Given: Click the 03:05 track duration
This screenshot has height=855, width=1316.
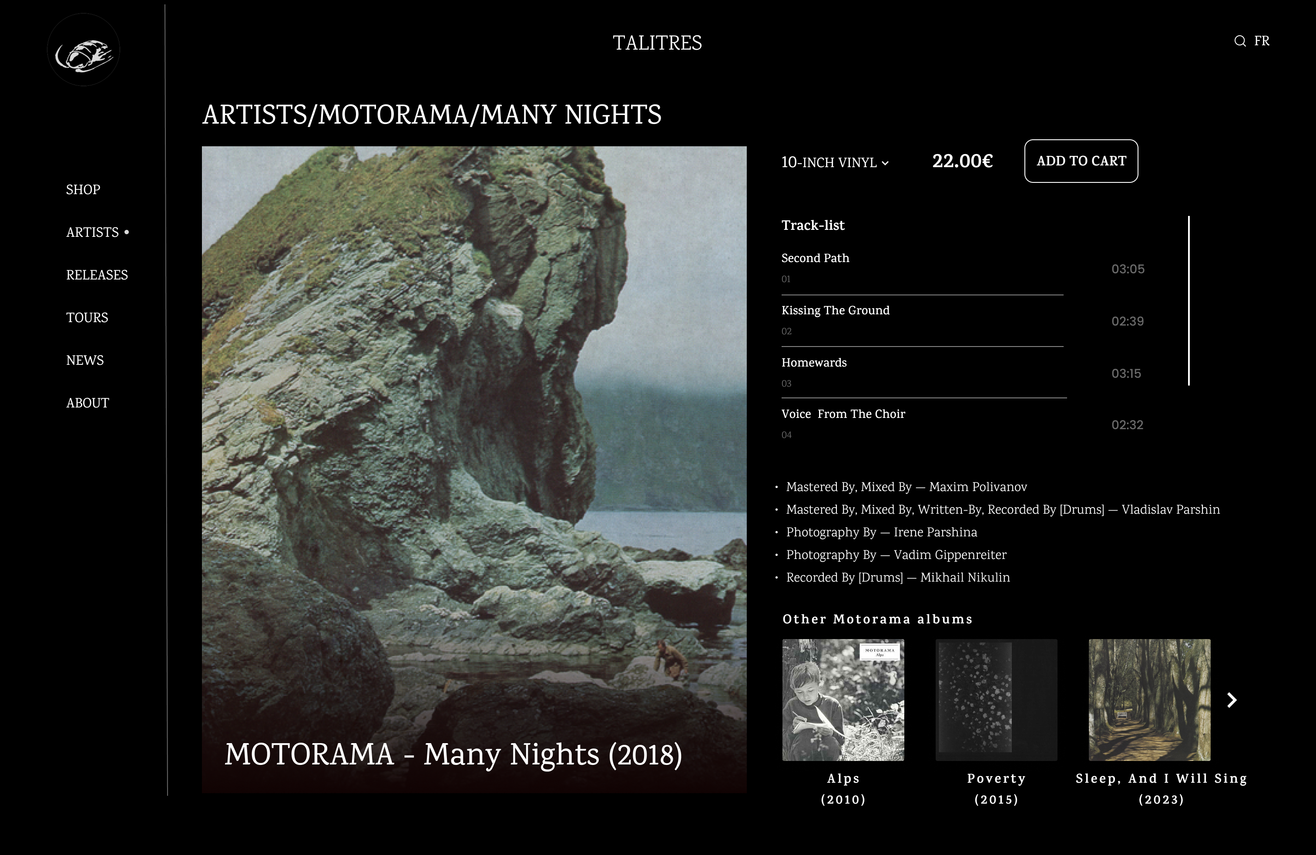Looking at the screenshot, I should (x=1128, y=269).
